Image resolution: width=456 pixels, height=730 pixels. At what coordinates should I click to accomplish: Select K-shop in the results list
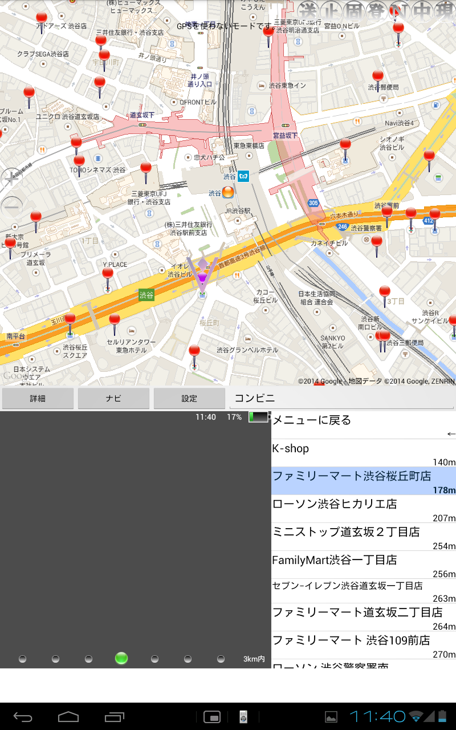(364, 453)
